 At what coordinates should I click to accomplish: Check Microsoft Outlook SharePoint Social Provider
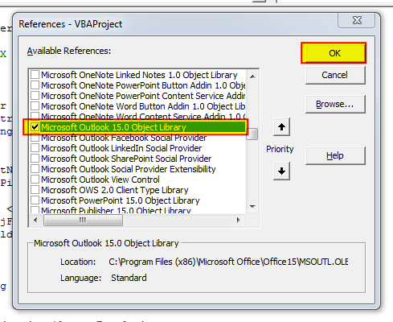35,159
